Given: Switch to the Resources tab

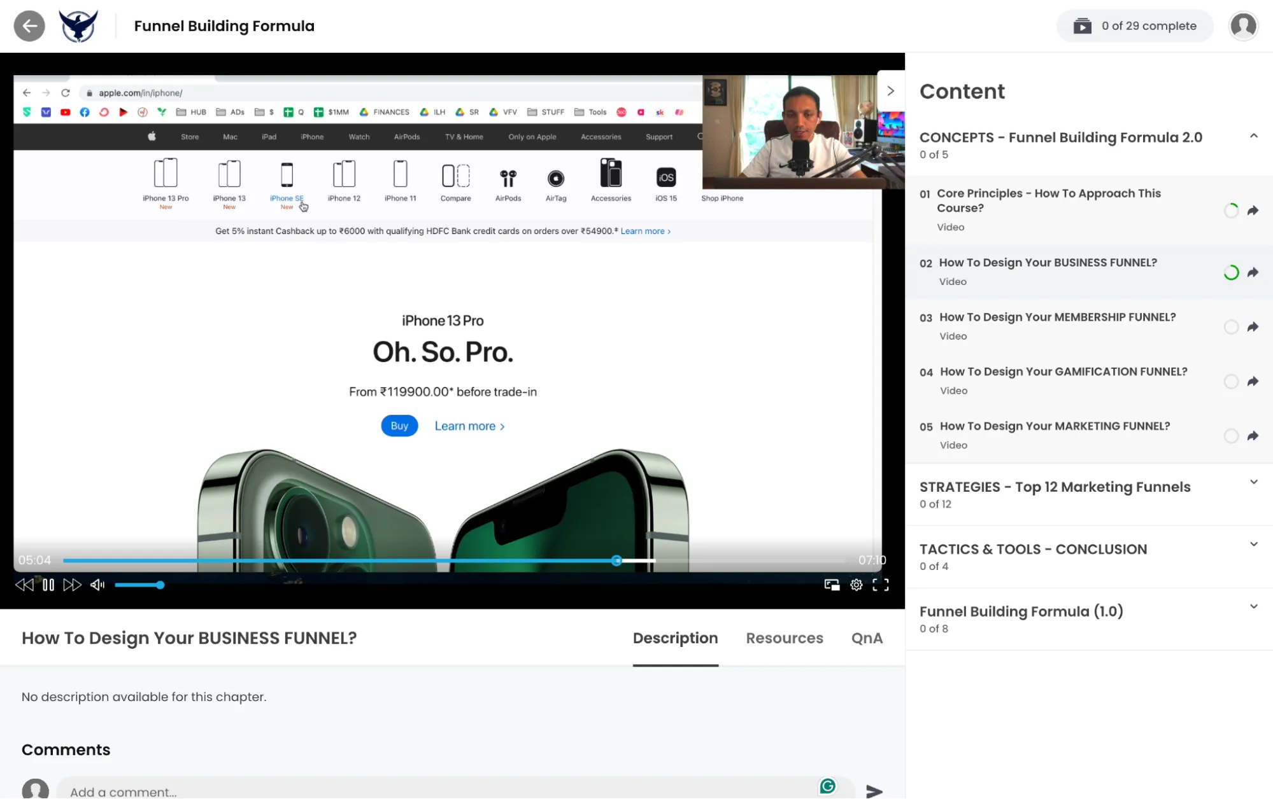Looking at the screenshot, I should [x=784, y=638].
